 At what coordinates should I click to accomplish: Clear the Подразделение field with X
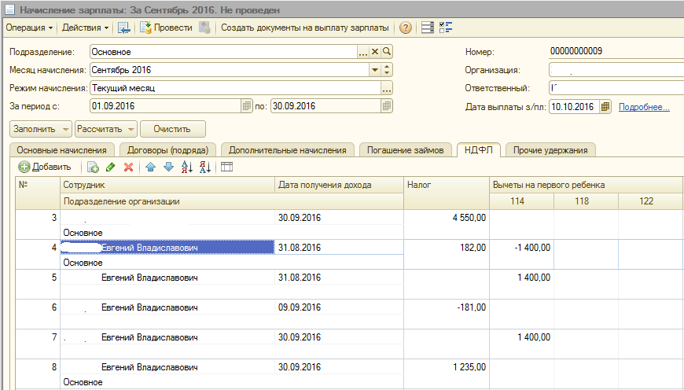point(375,52)
